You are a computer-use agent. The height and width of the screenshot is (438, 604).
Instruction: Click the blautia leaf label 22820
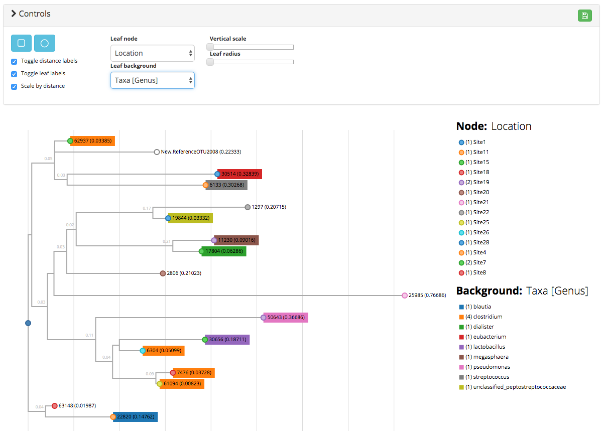point(136,416)
